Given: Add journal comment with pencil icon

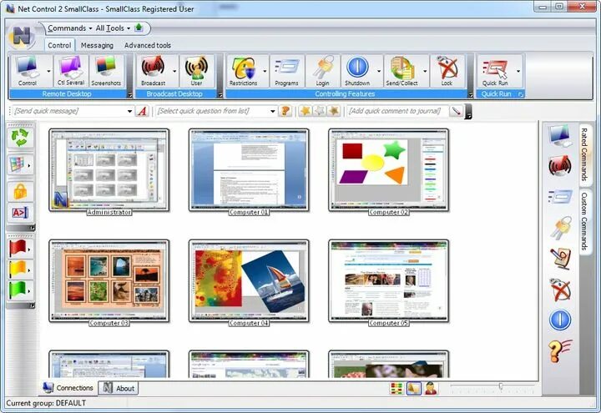Looking at the screenshot, I should [456, 111].
